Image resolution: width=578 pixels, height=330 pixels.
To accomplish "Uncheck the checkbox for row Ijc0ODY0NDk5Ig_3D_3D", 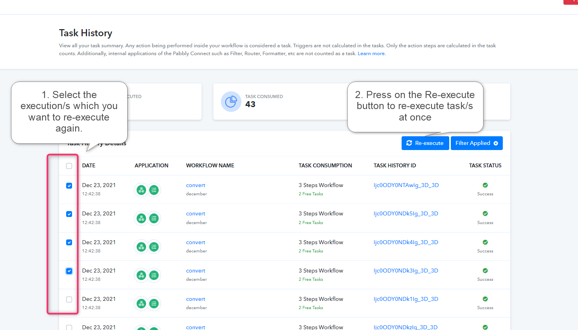I will tap(69, 214).
